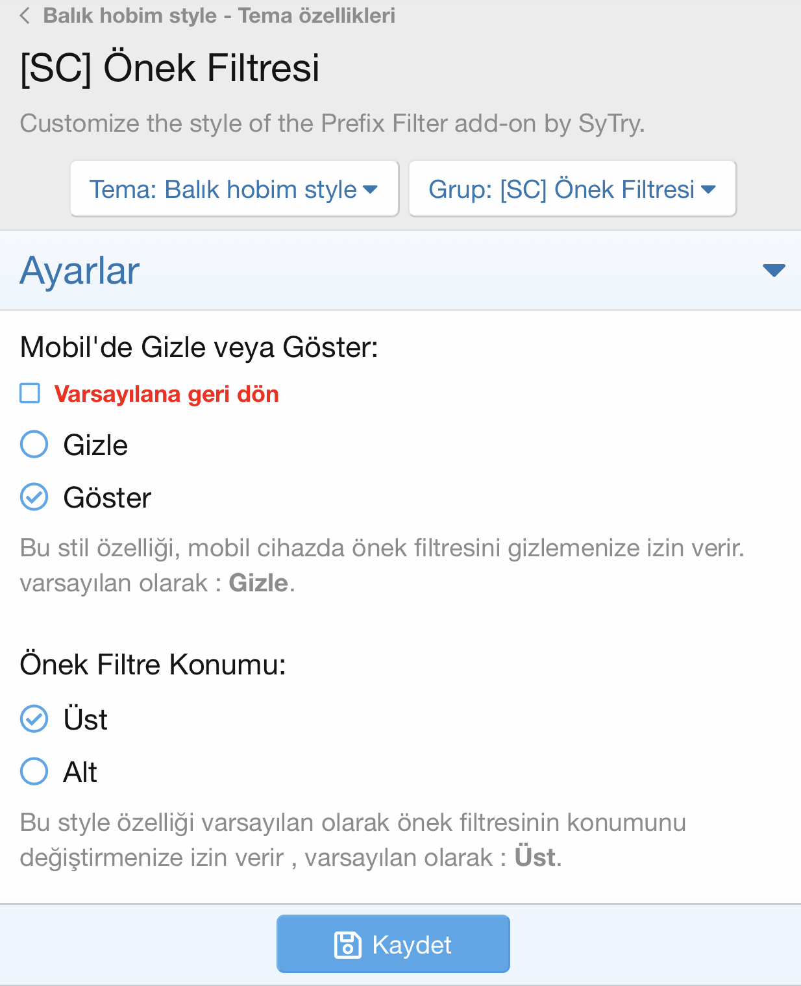Open the Grup: [SC] Önek Filtresi dropdown
Screen dimensions: 801x986
tap(573, 189)
